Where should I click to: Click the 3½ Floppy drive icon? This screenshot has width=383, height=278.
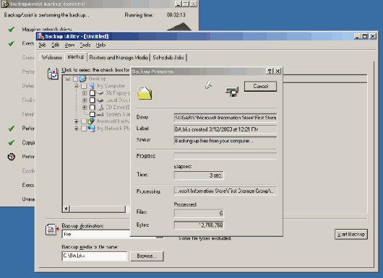click(x=100, y=93)
